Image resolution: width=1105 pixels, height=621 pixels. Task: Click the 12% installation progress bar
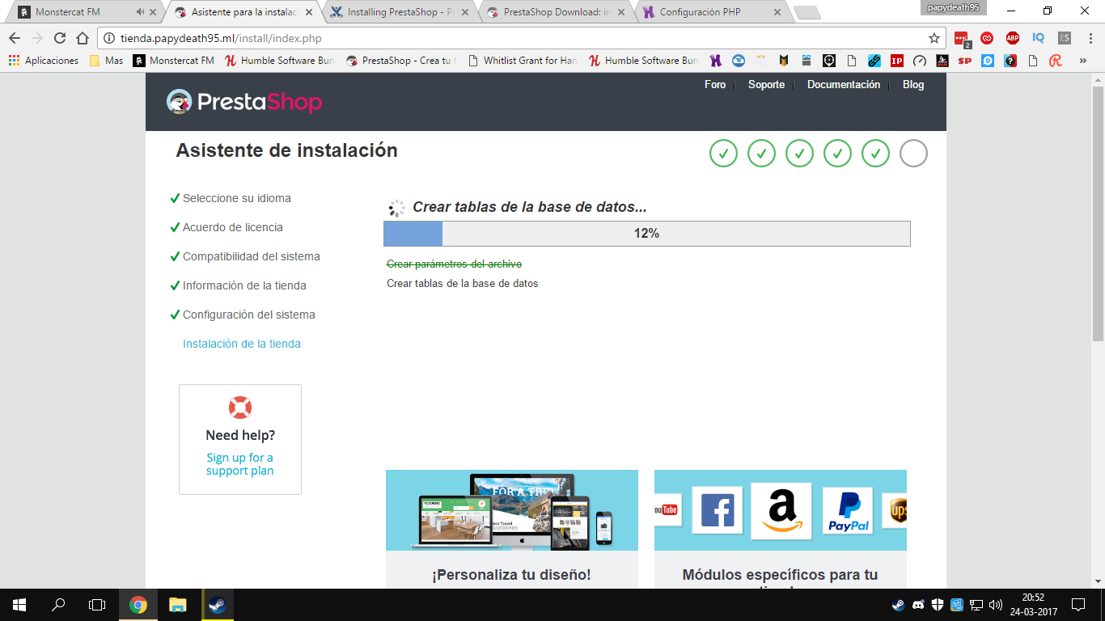(647, 234)
